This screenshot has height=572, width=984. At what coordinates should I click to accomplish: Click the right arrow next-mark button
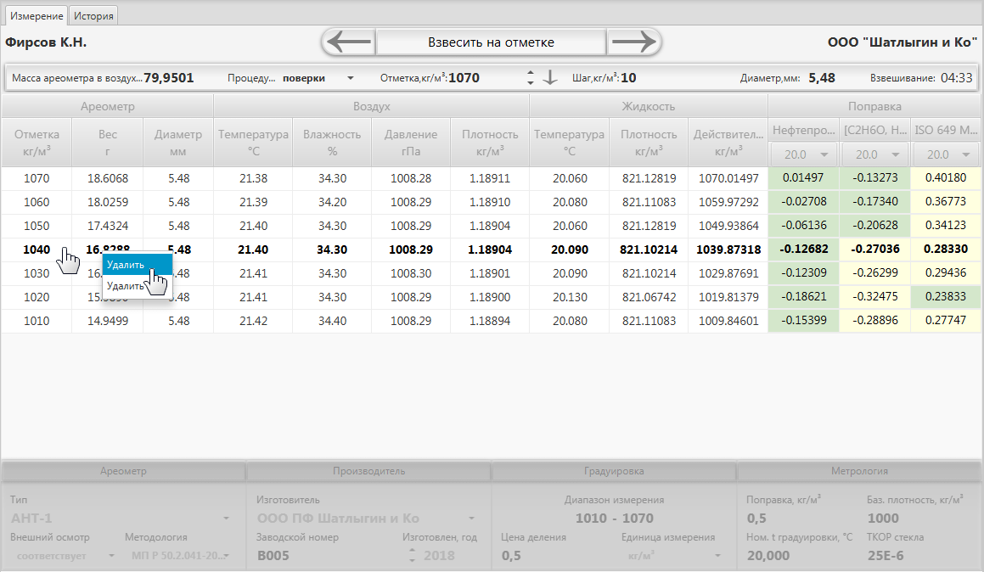click(633, 42)
